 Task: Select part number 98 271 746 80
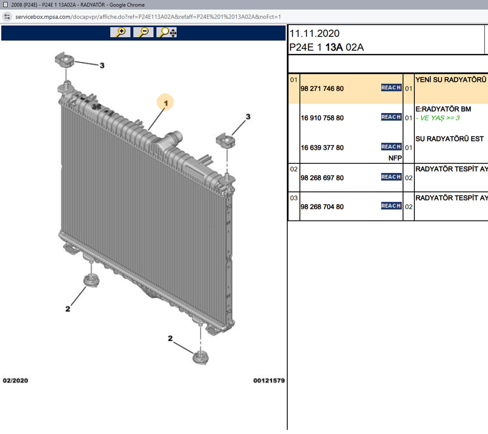click(x=322, y=89)
